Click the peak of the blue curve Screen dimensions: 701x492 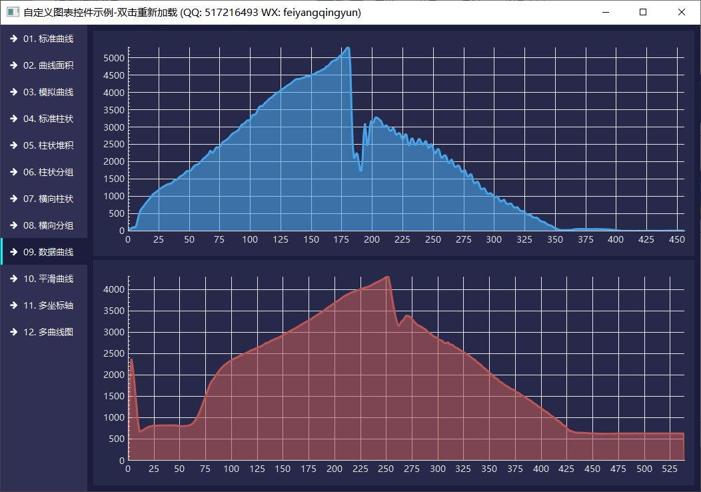click(347, 48)
